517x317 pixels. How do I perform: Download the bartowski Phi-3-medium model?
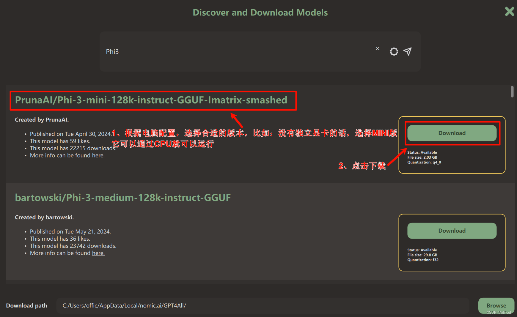click(x=452, y=231)
